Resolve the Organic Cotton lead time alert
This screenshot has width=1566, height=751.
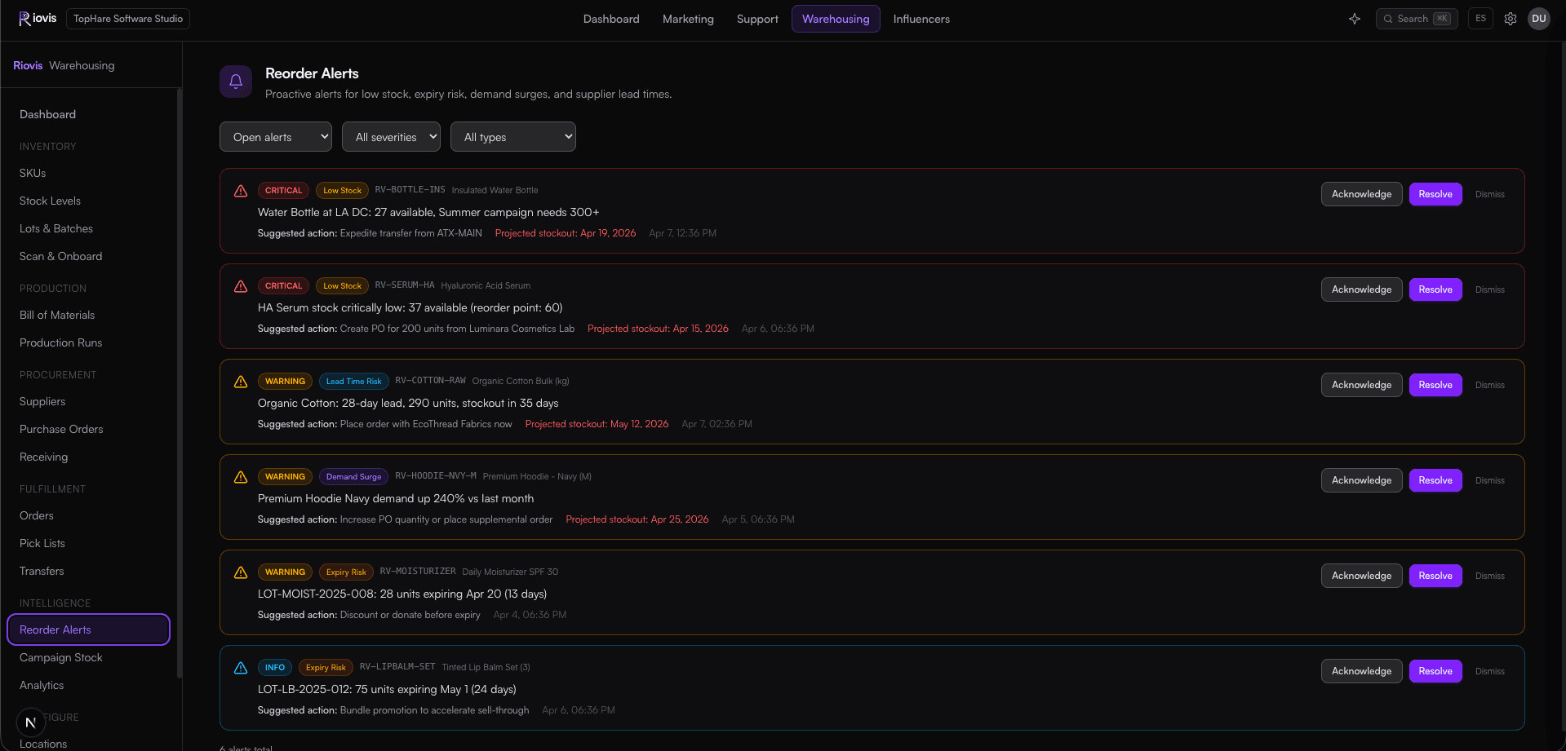(x=1435, y=385)
